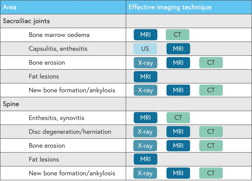The width and height of the screenshot is (252, 181).
Task: Click X-ray badge for Sacroiliac Bone erosion row
Action: (x=145, y=62)
